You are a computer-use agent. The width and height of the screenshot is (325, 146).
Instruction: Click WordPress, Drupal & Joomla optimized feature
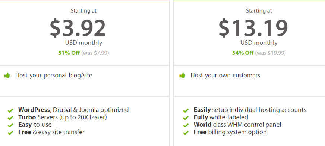pos(73,110)
